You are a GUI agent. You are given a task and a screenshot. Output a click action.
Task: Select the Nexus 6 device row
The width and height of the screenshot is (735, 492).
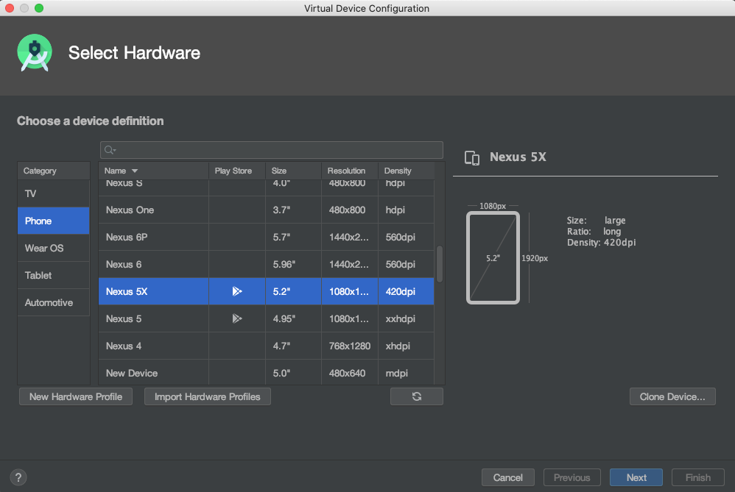click(x=267, y=264)
